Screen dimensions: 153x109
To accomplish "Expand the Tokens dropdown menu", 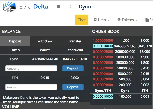I will (127, 20).
